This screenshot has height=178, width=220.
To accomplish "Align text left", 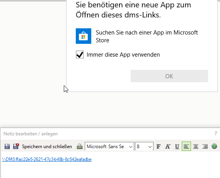I will point(186,146).
